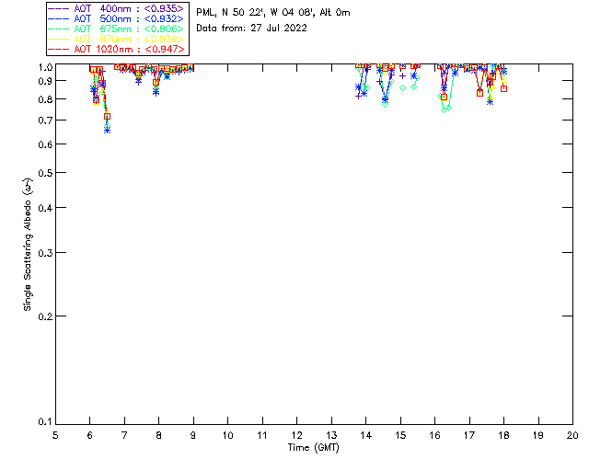Click the 0.5 label on the y-axis
This screenshot has height=471, width=589.
[x=42, y=174]
